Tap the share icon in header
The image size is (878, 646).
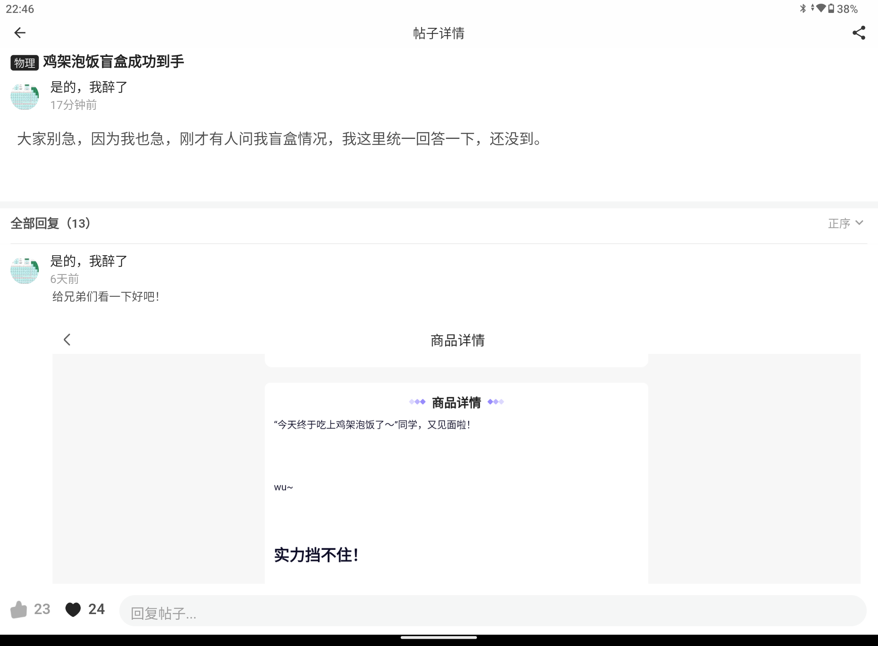(x=859, y=33)
